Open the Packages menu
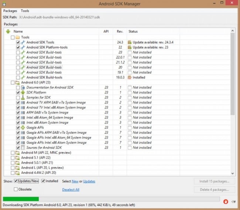The width and height of the screenshot is (240, 210). [x=10, y=11]
